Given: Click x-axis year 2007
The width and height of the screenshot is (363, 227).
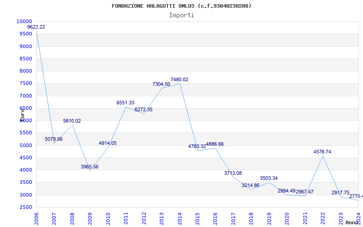Looking at the screenshot, I should [x=54, y=219].
